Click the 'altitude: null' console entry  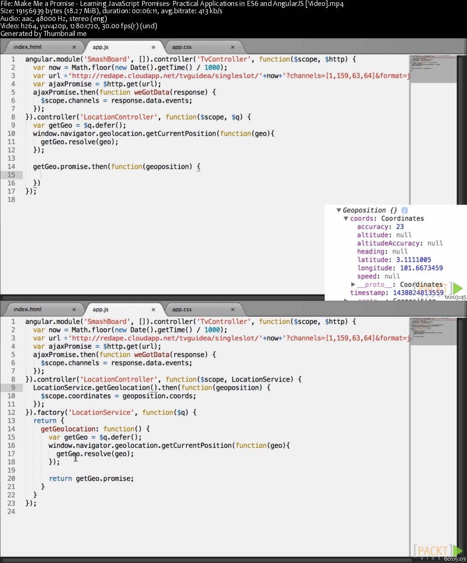pos(384,235)
